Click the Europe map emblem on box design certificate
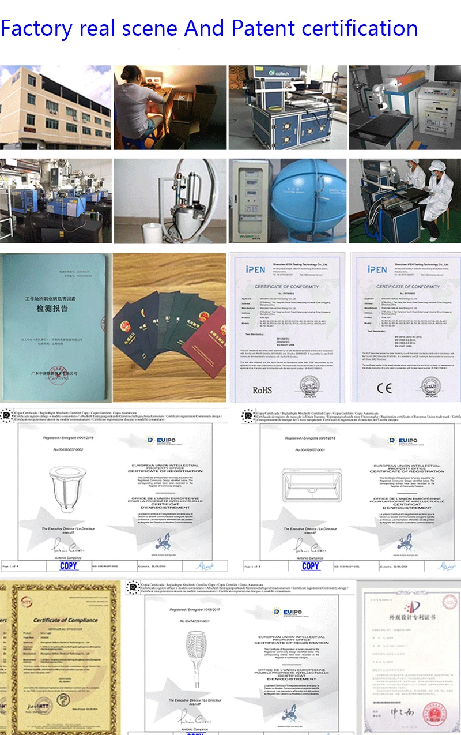Viewport: 461px width, 735px height. 407,542
